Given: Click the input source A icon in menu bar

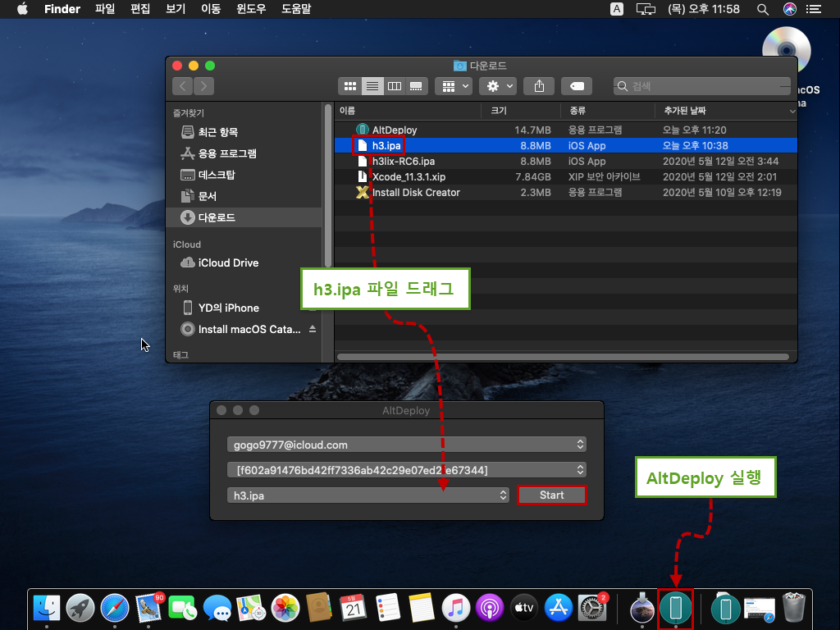Looking at the screenshot, I should [x=617, y=9].
